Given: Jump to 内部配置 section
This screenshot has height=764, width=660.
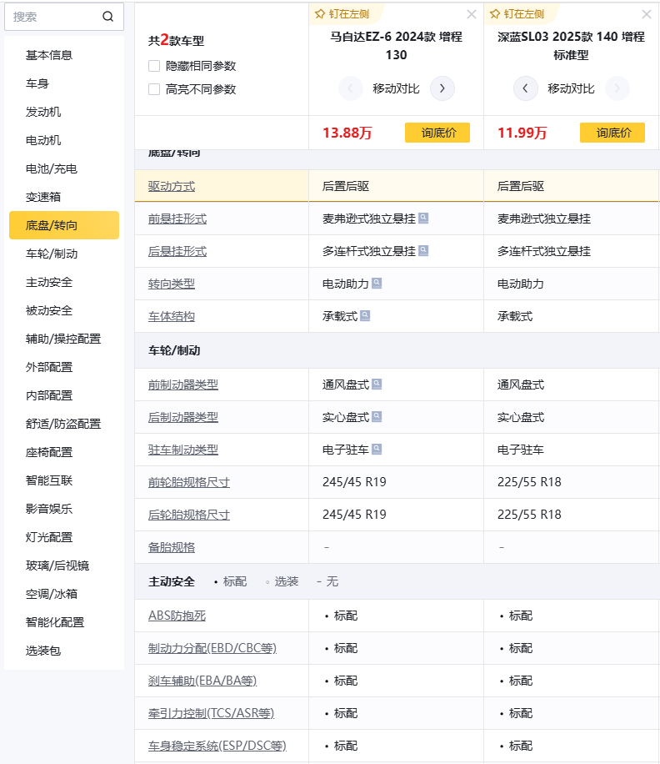Looking at the screenshot, I should (x=49, y=395).
